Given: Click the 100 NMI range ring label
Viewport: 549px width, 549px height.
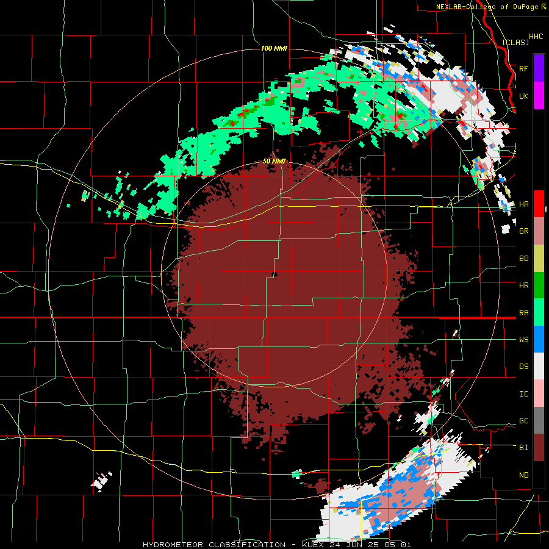Looking at the screenshot, I should (274, 48).
